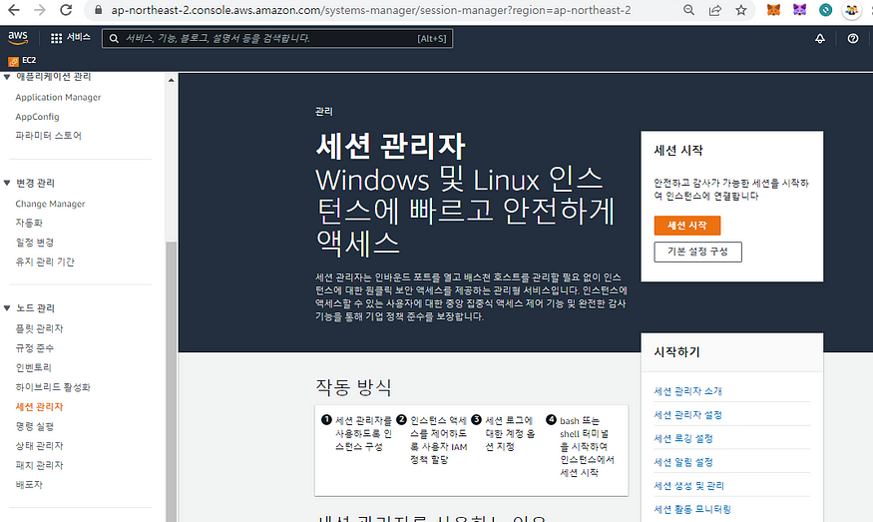Open the 서비스 services grid menu
The height and width of the screenshot is (522, 873).
point(70,38)
